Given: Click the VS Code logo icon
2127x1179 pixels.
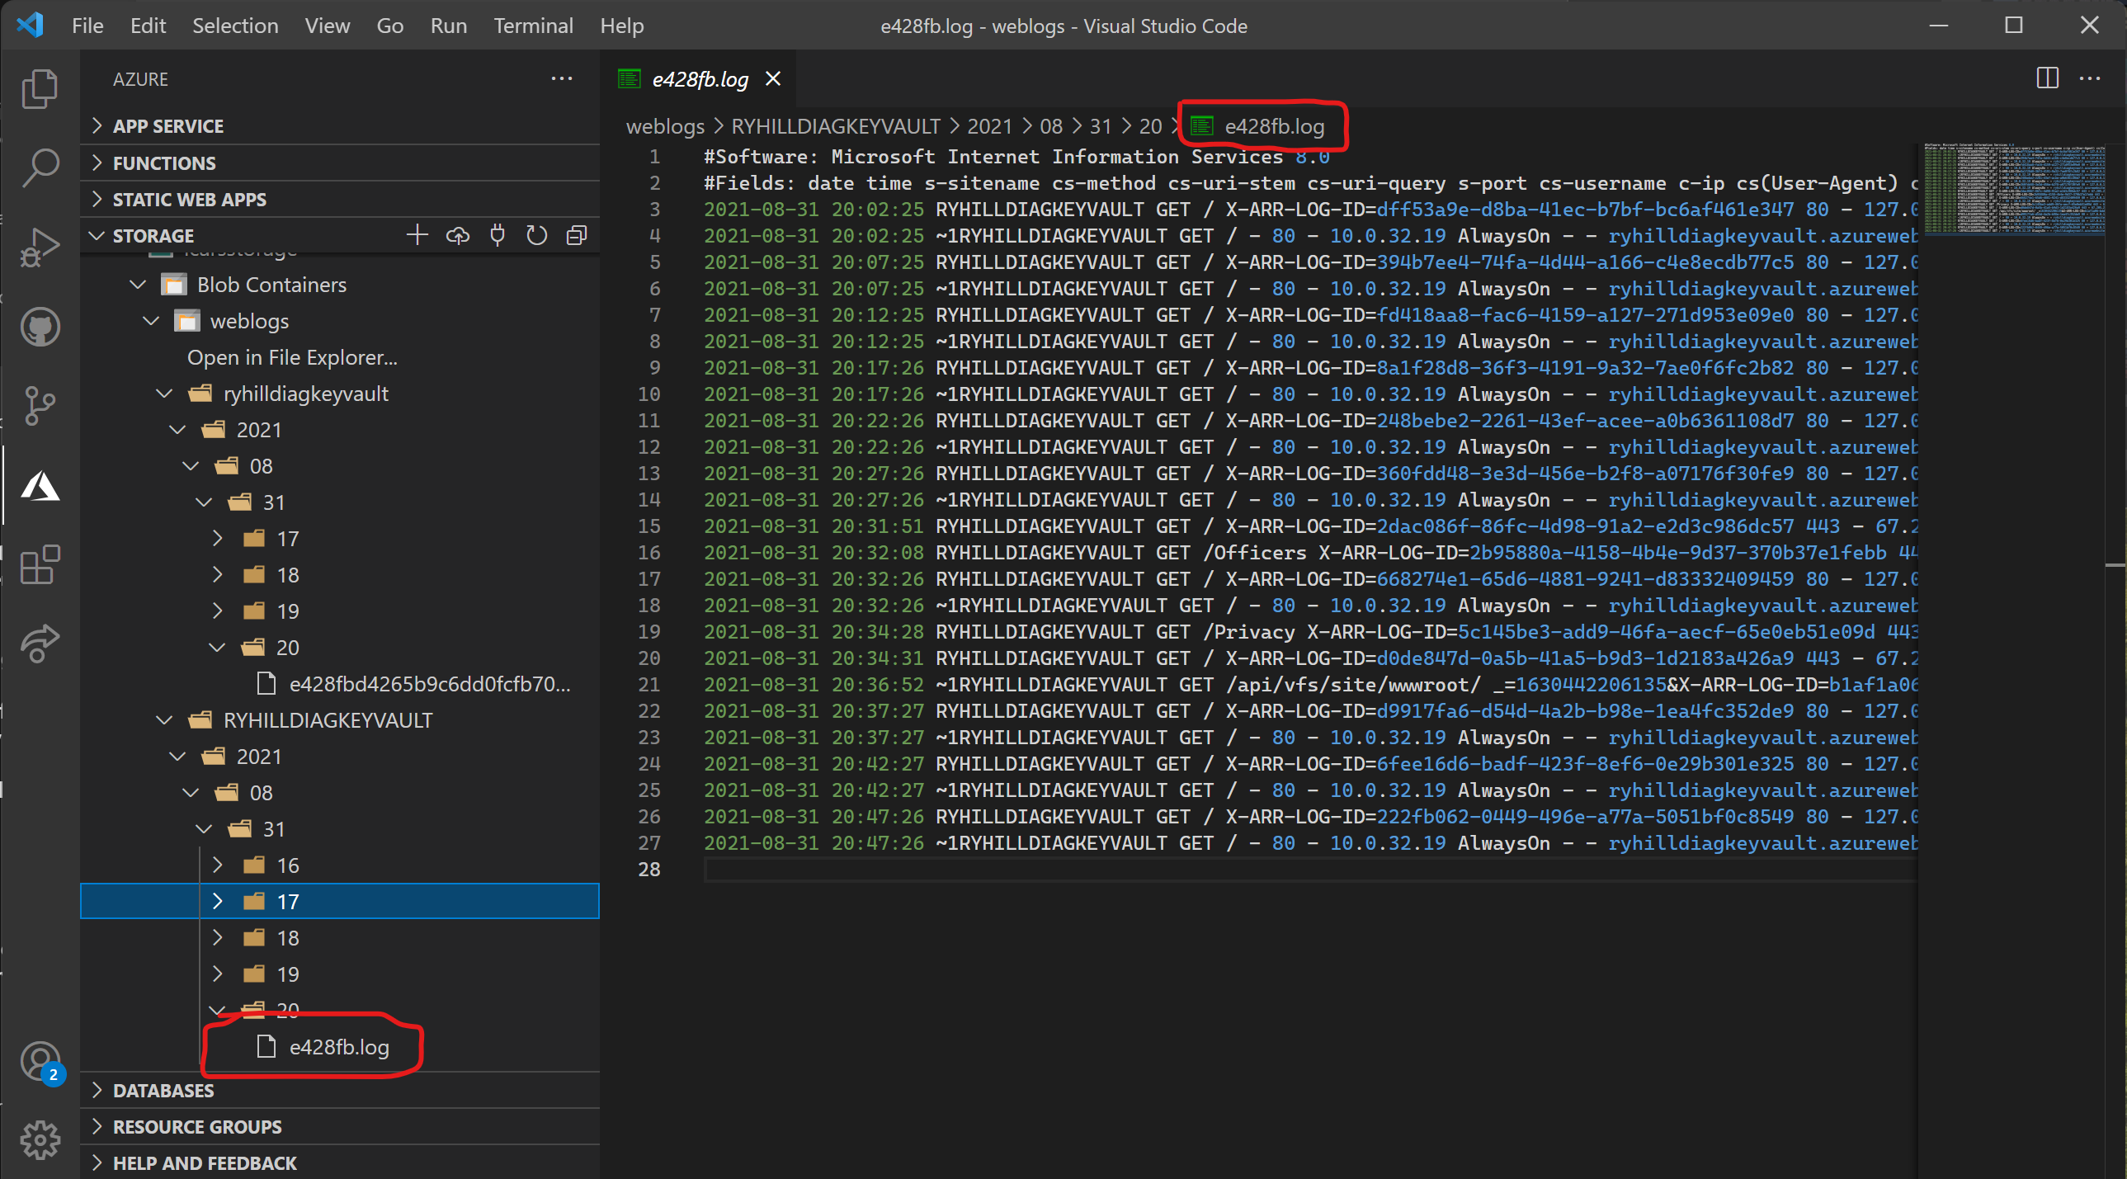Looking at the screenshot, I should tap(31, 25).
